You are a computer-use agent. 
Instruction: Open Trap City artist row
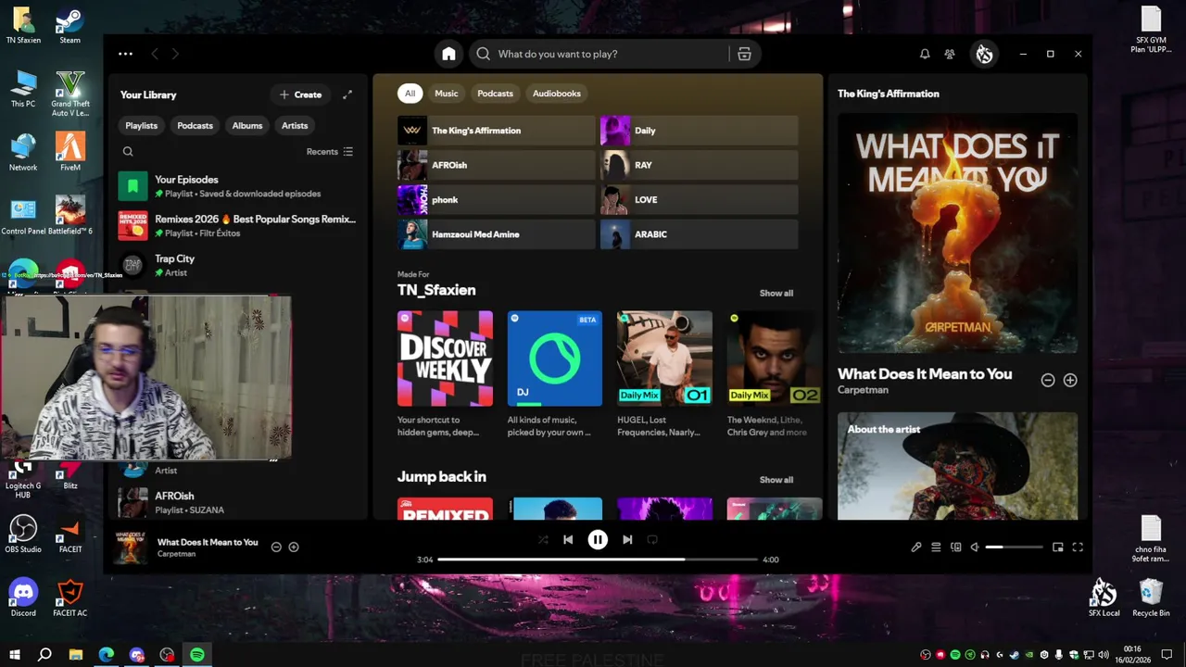pyautogui.click(x=236, y=266)
